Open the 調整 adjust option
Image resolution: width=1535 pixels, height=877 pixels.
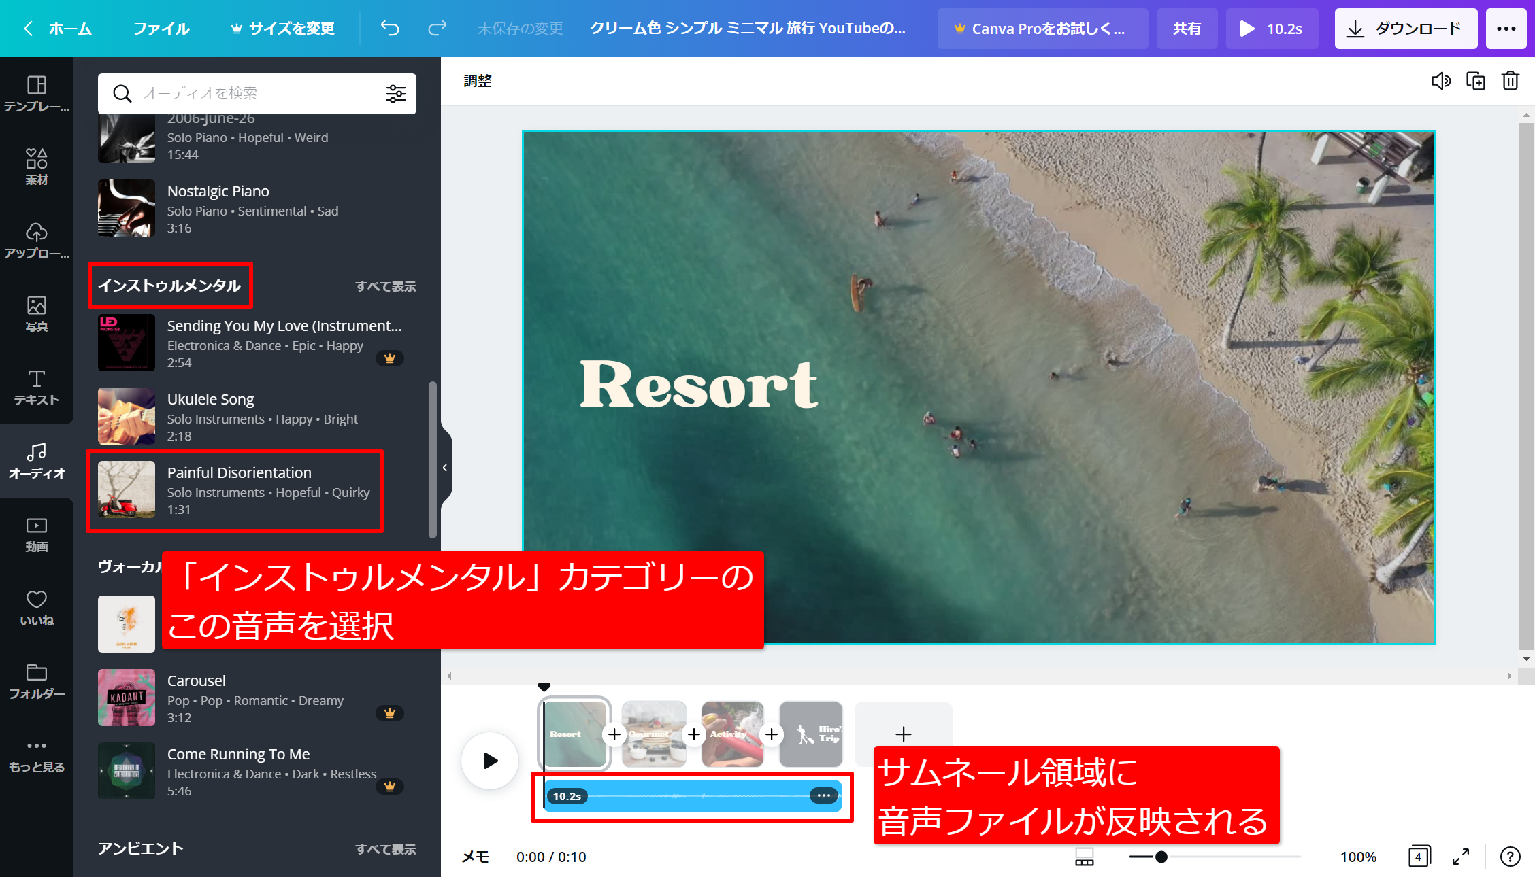[x=478, y=81]
